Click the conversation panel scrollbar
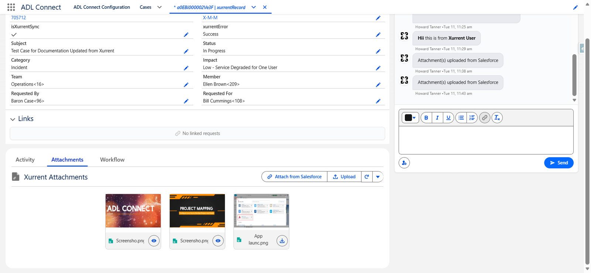This screenshot has width=591, height=273. coord(574,75)
